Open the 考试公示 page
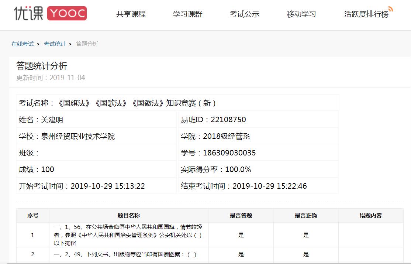The image size is (411, 264). click(x=245, y=14)
